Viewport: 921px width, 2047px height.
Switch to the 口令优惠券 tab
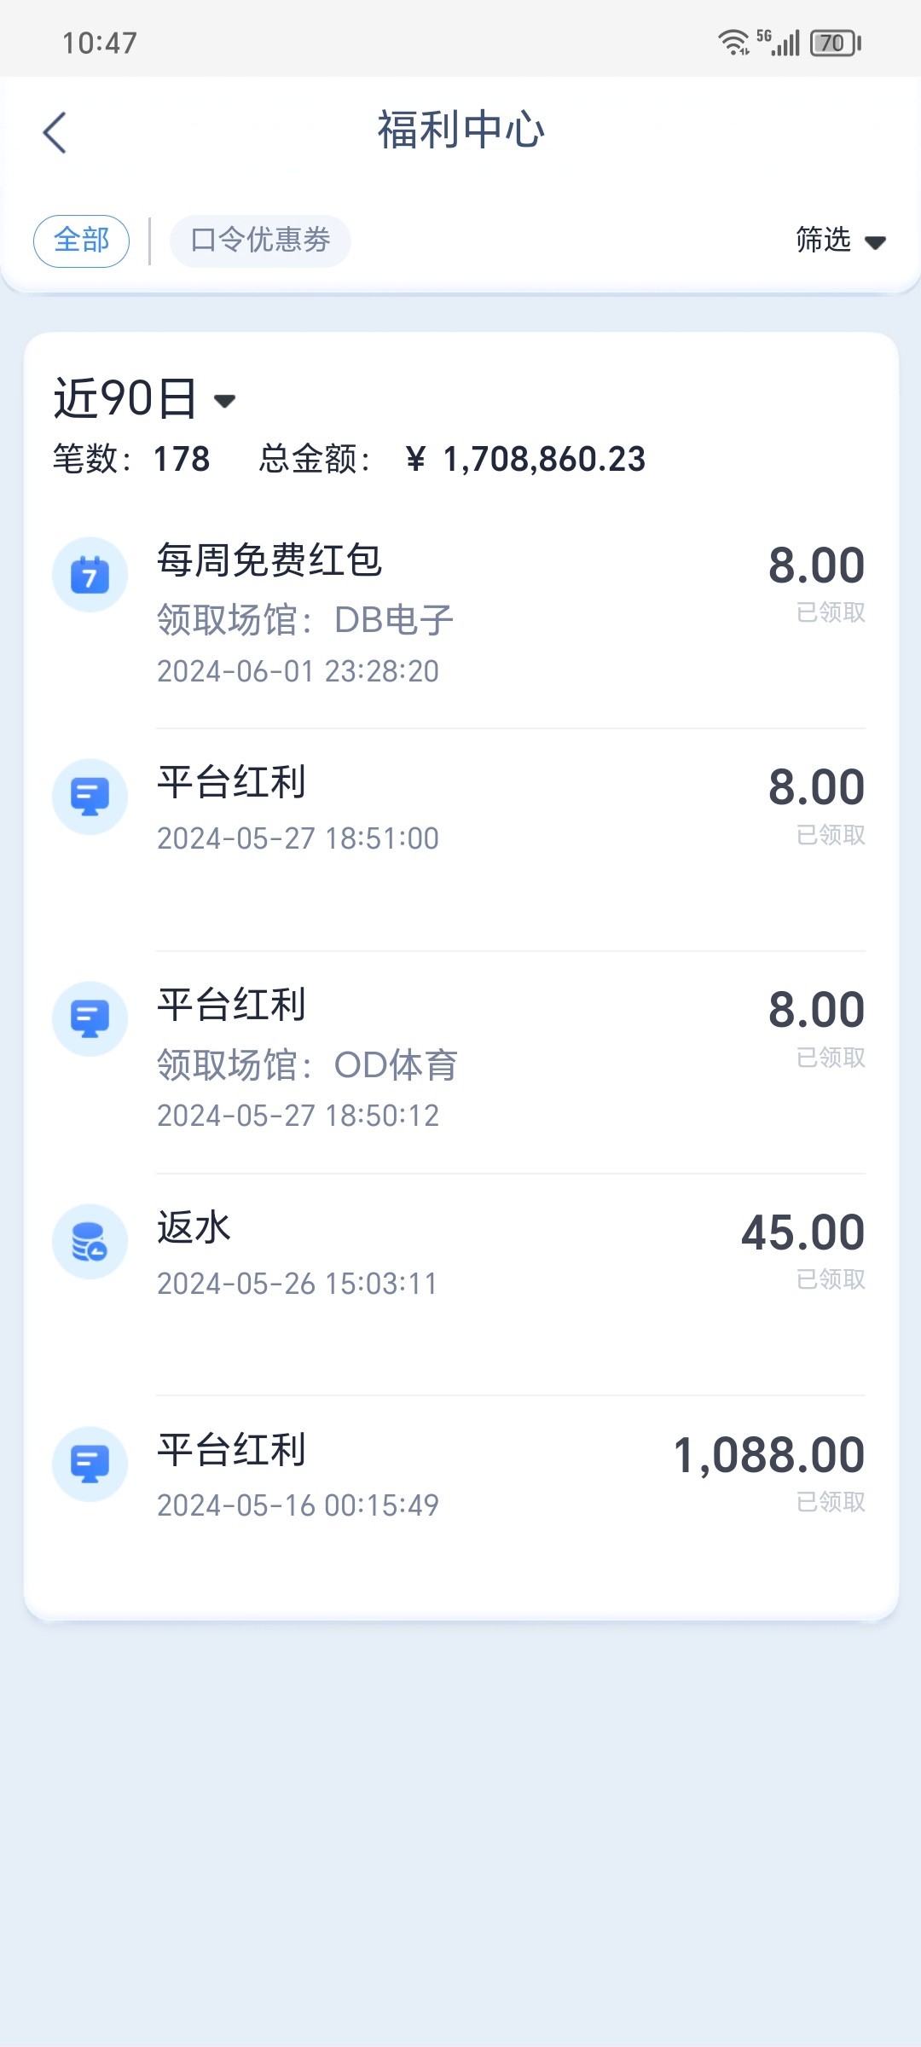point(260,241)
